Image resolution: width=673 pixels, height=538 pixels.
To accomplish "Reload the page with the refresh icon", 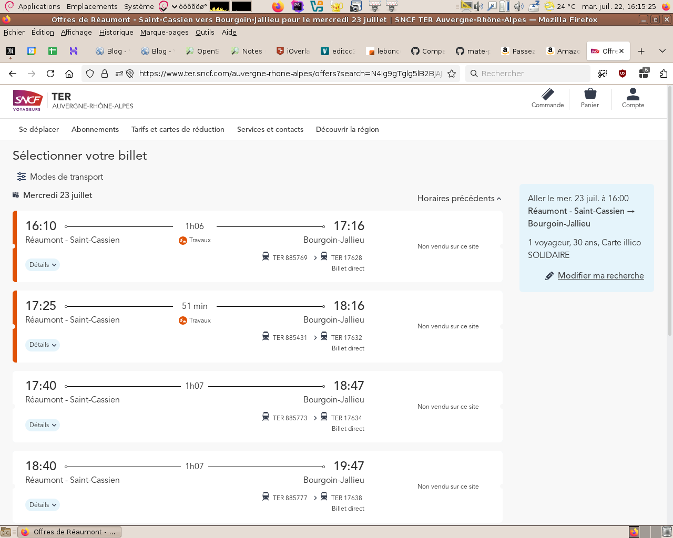I will [50, 74].
